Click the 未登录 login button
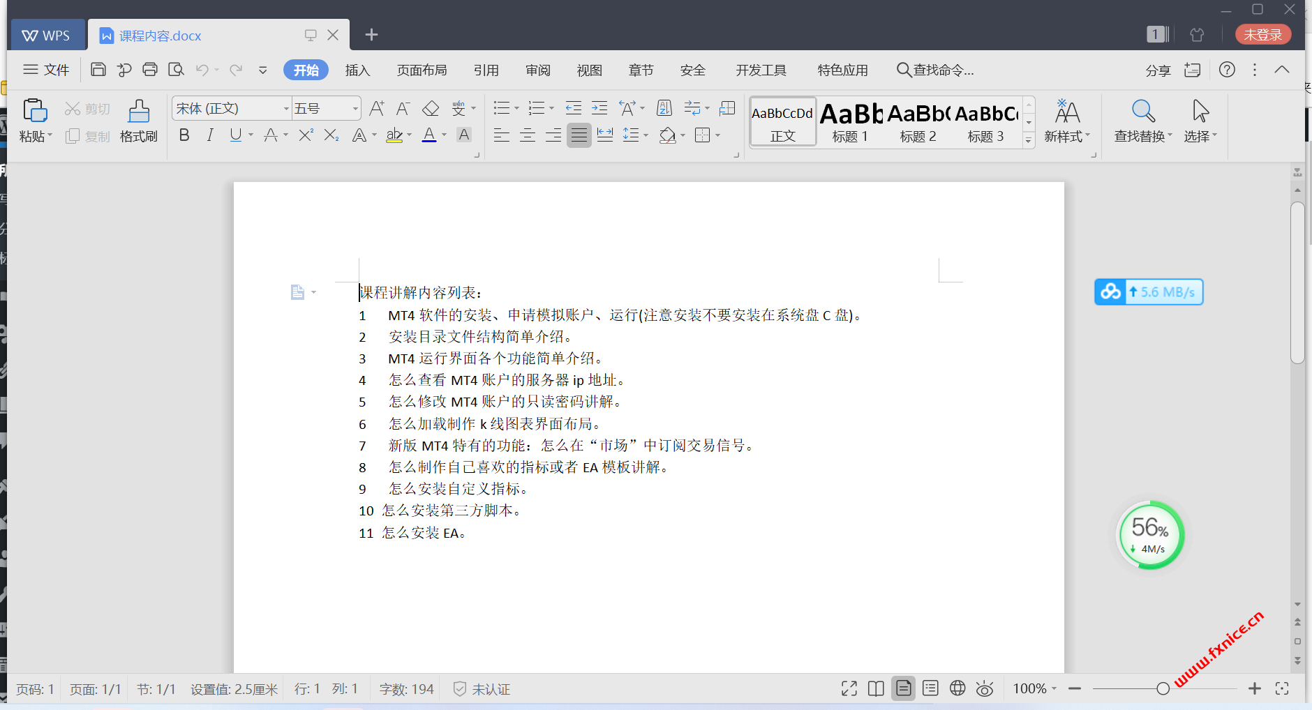The height and width of the screenshot is (710, 1312). pos(1262,34)
